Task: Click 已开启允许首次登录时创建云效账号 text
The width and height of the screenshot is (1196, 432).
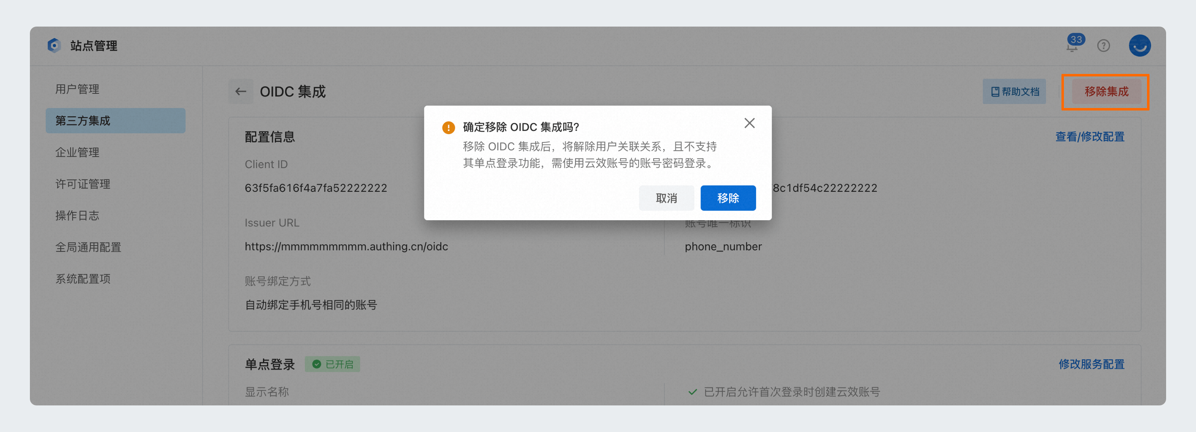Action: point(792,392)
